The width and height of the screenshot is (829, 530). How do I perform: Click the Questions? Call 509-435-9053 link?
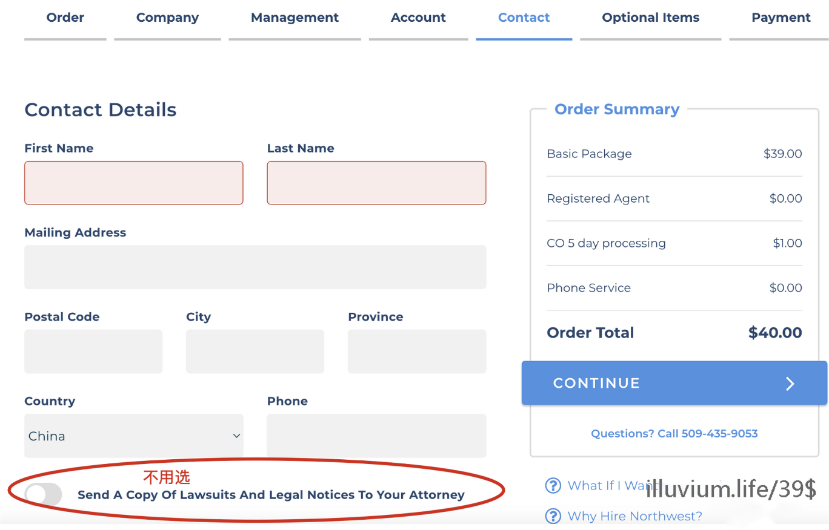click(x=674, y=433)
